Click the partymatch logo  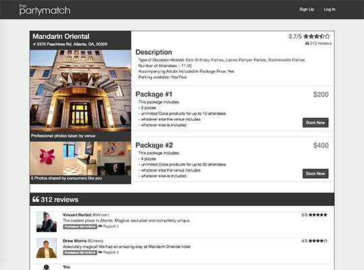[45, 10]
